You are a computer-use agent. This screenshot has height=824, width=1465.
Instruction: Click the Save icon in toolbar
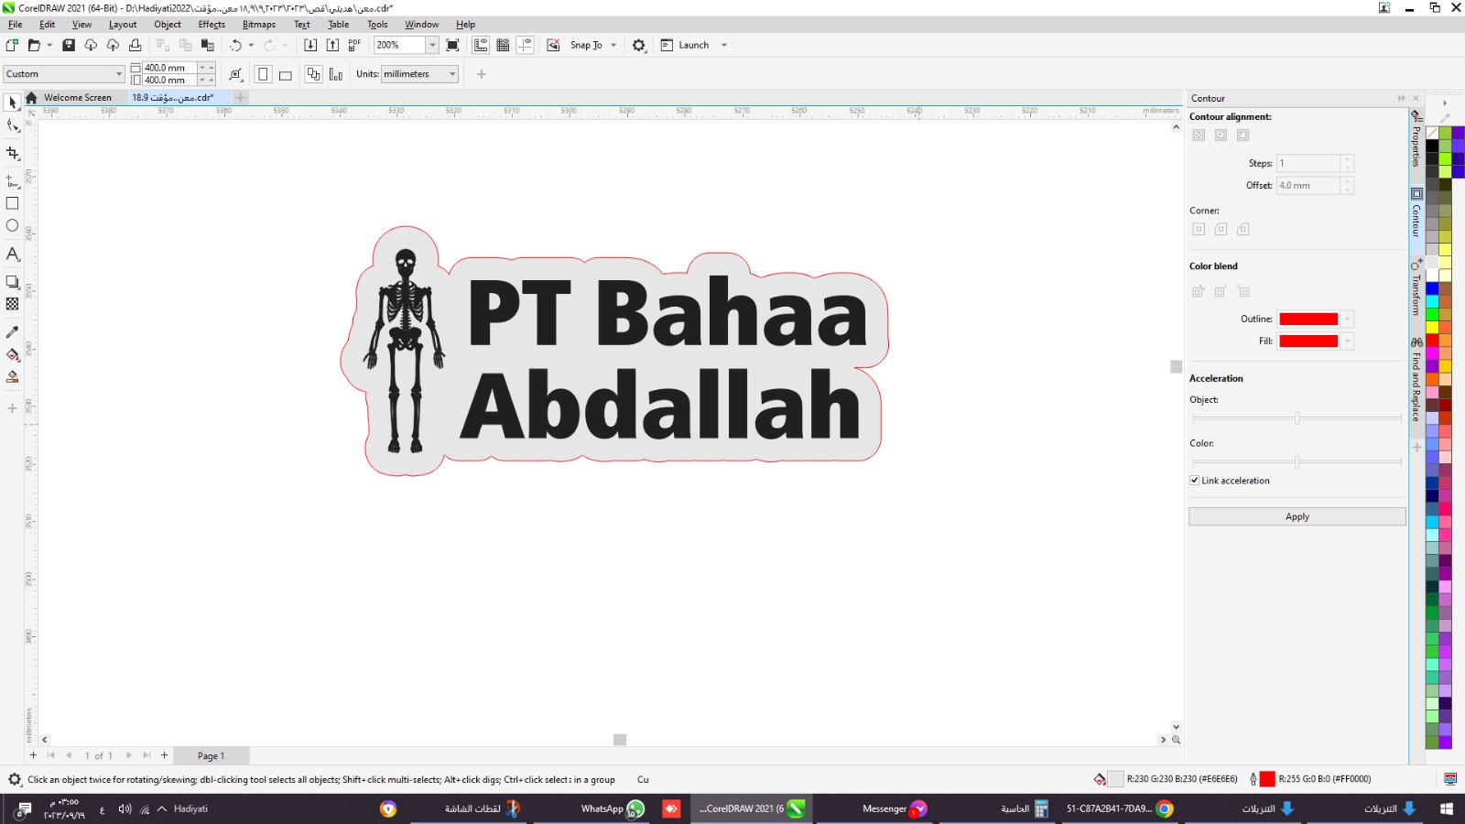69,45
